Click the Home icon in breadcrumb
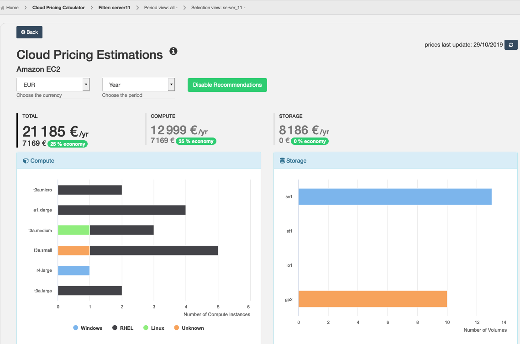Viewport: 520px width, 344px height. tap(2, 8)
